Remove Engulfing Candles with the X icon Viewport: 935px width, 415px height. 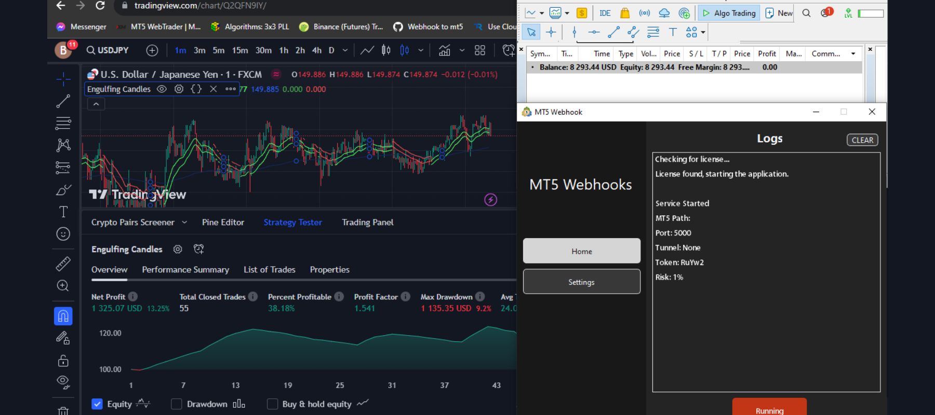tap(213, 89)
